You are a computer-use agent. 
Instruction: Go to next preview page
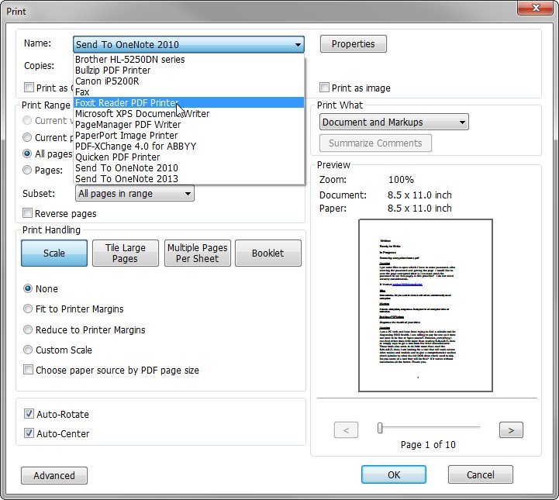511,430
